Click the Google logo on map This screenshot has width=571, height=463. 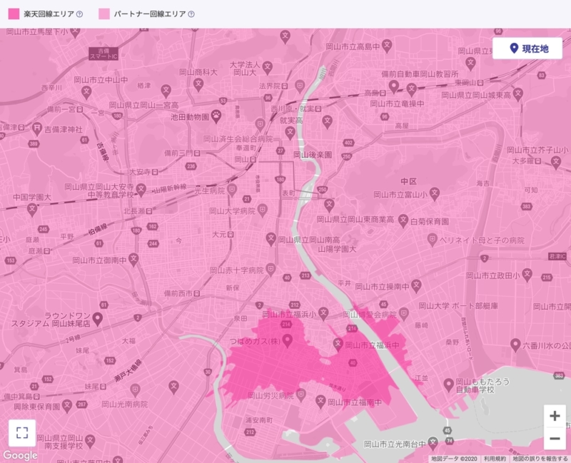(x=20, y=455)
